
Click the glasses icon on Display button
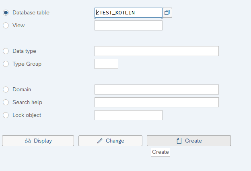tap(28, 141)
